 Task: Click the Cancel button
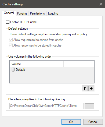(93, 122)
